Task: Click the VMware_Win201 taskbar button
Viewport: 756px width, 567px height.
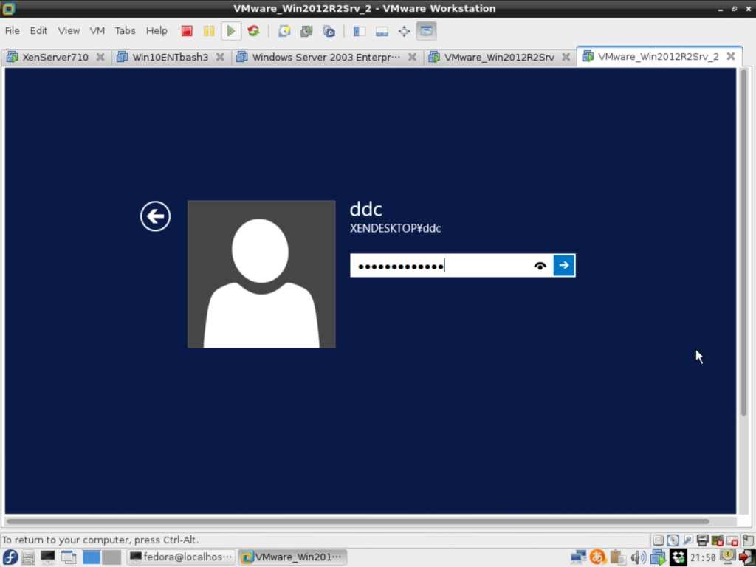Action: coord(292,557)
